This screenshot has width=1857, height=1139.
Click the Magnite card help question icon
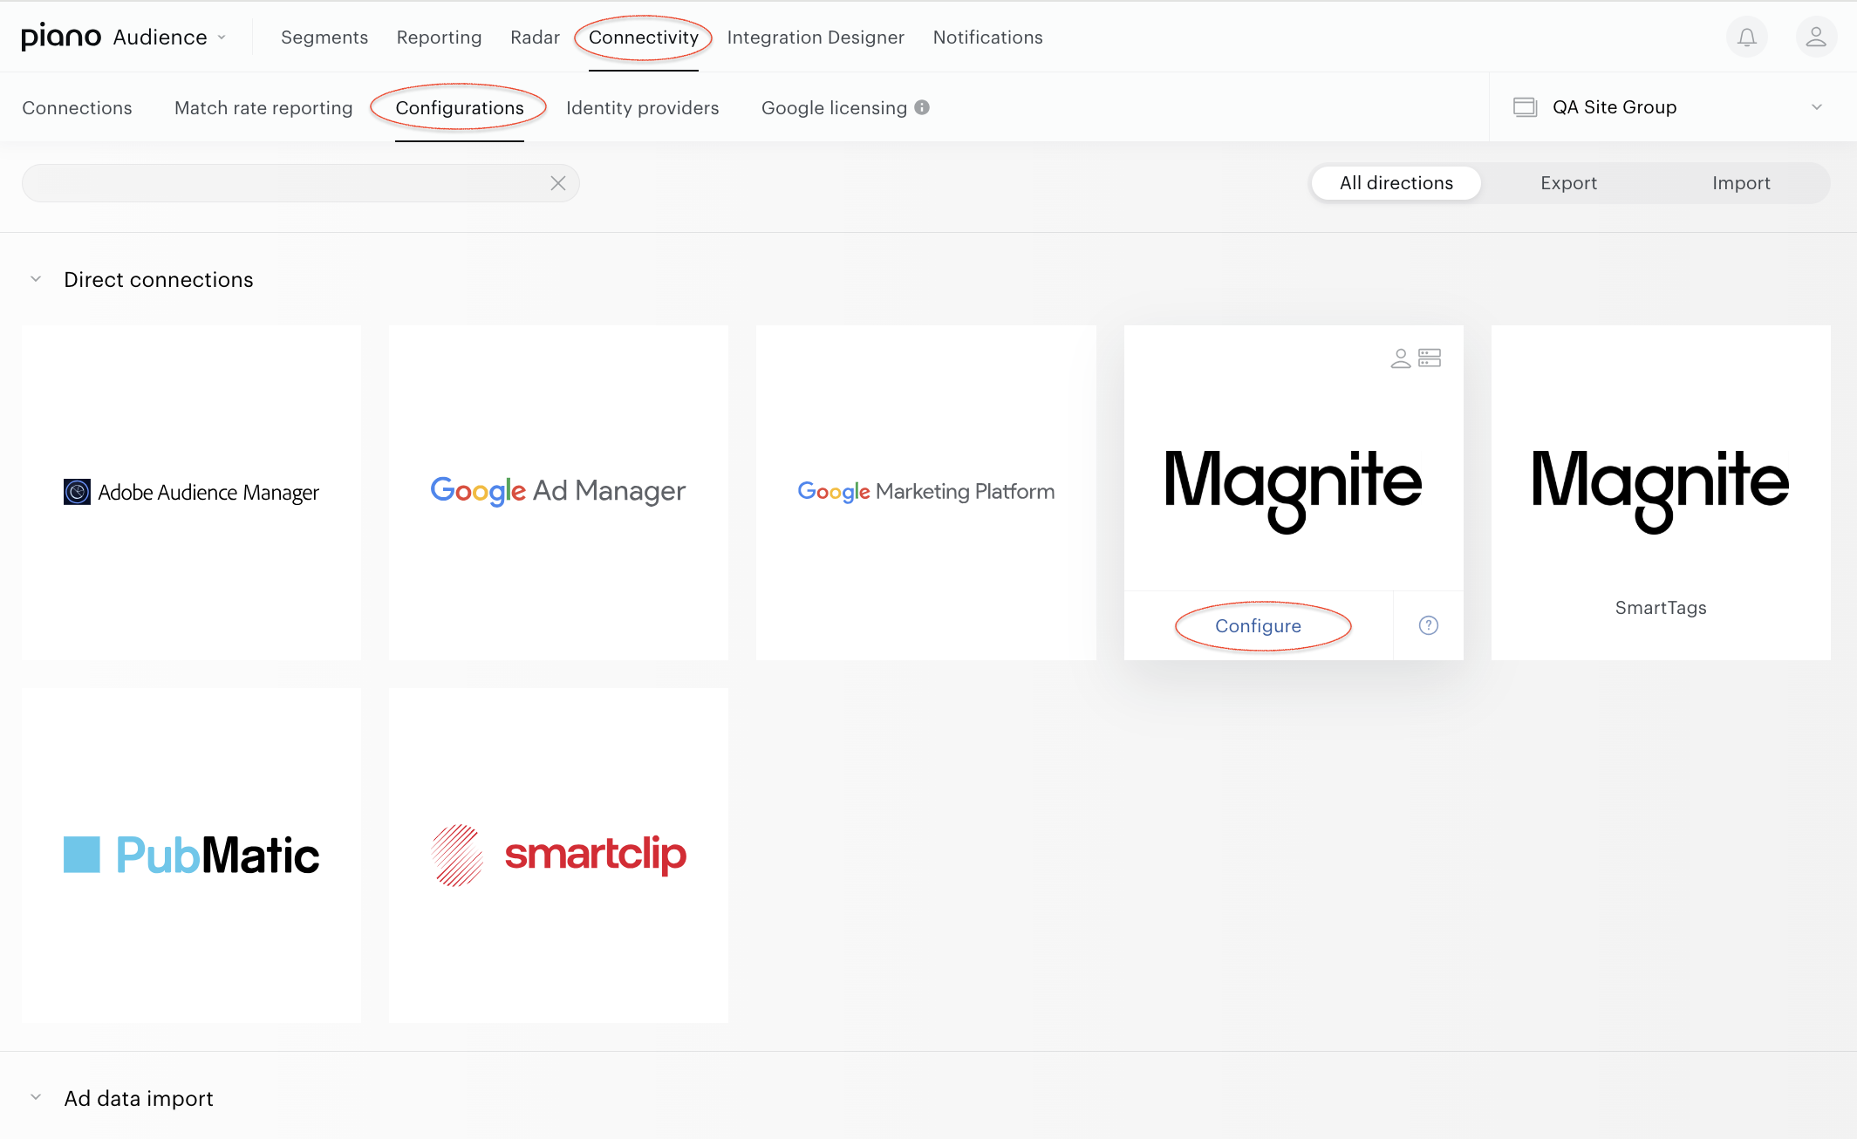pos(1429,625)
